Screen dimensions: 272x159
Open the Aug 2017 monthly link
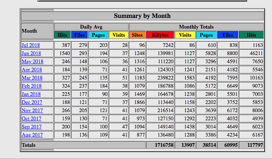[32, 135]
